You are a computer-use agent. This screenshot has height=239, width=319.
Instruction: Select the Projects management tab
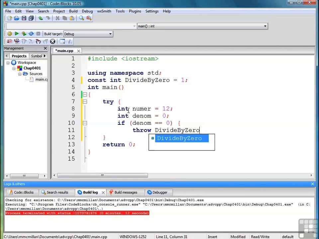(x=19, y=56)
